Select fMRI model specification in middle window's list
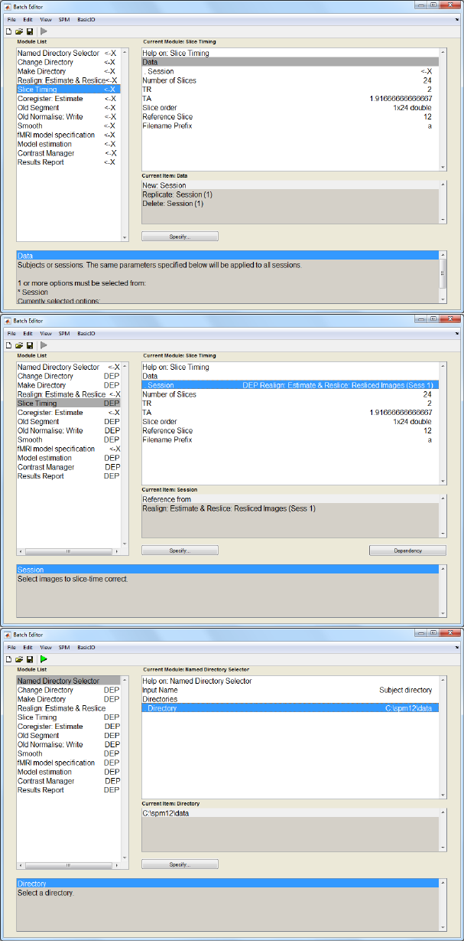Screen dimensions: 464x941 (68, 449)
